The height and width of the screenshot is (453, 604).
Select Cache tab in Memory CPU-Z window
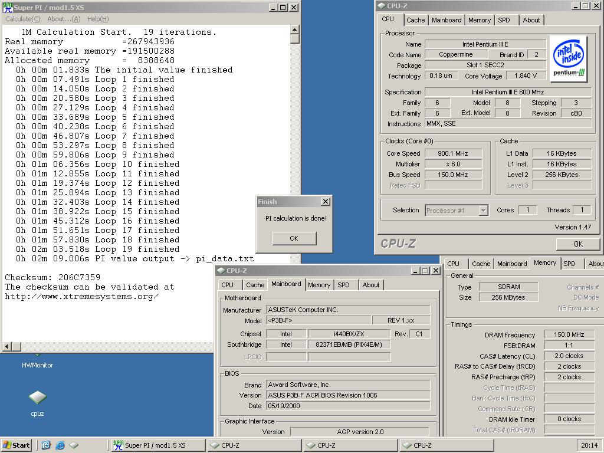click(481, 264)
